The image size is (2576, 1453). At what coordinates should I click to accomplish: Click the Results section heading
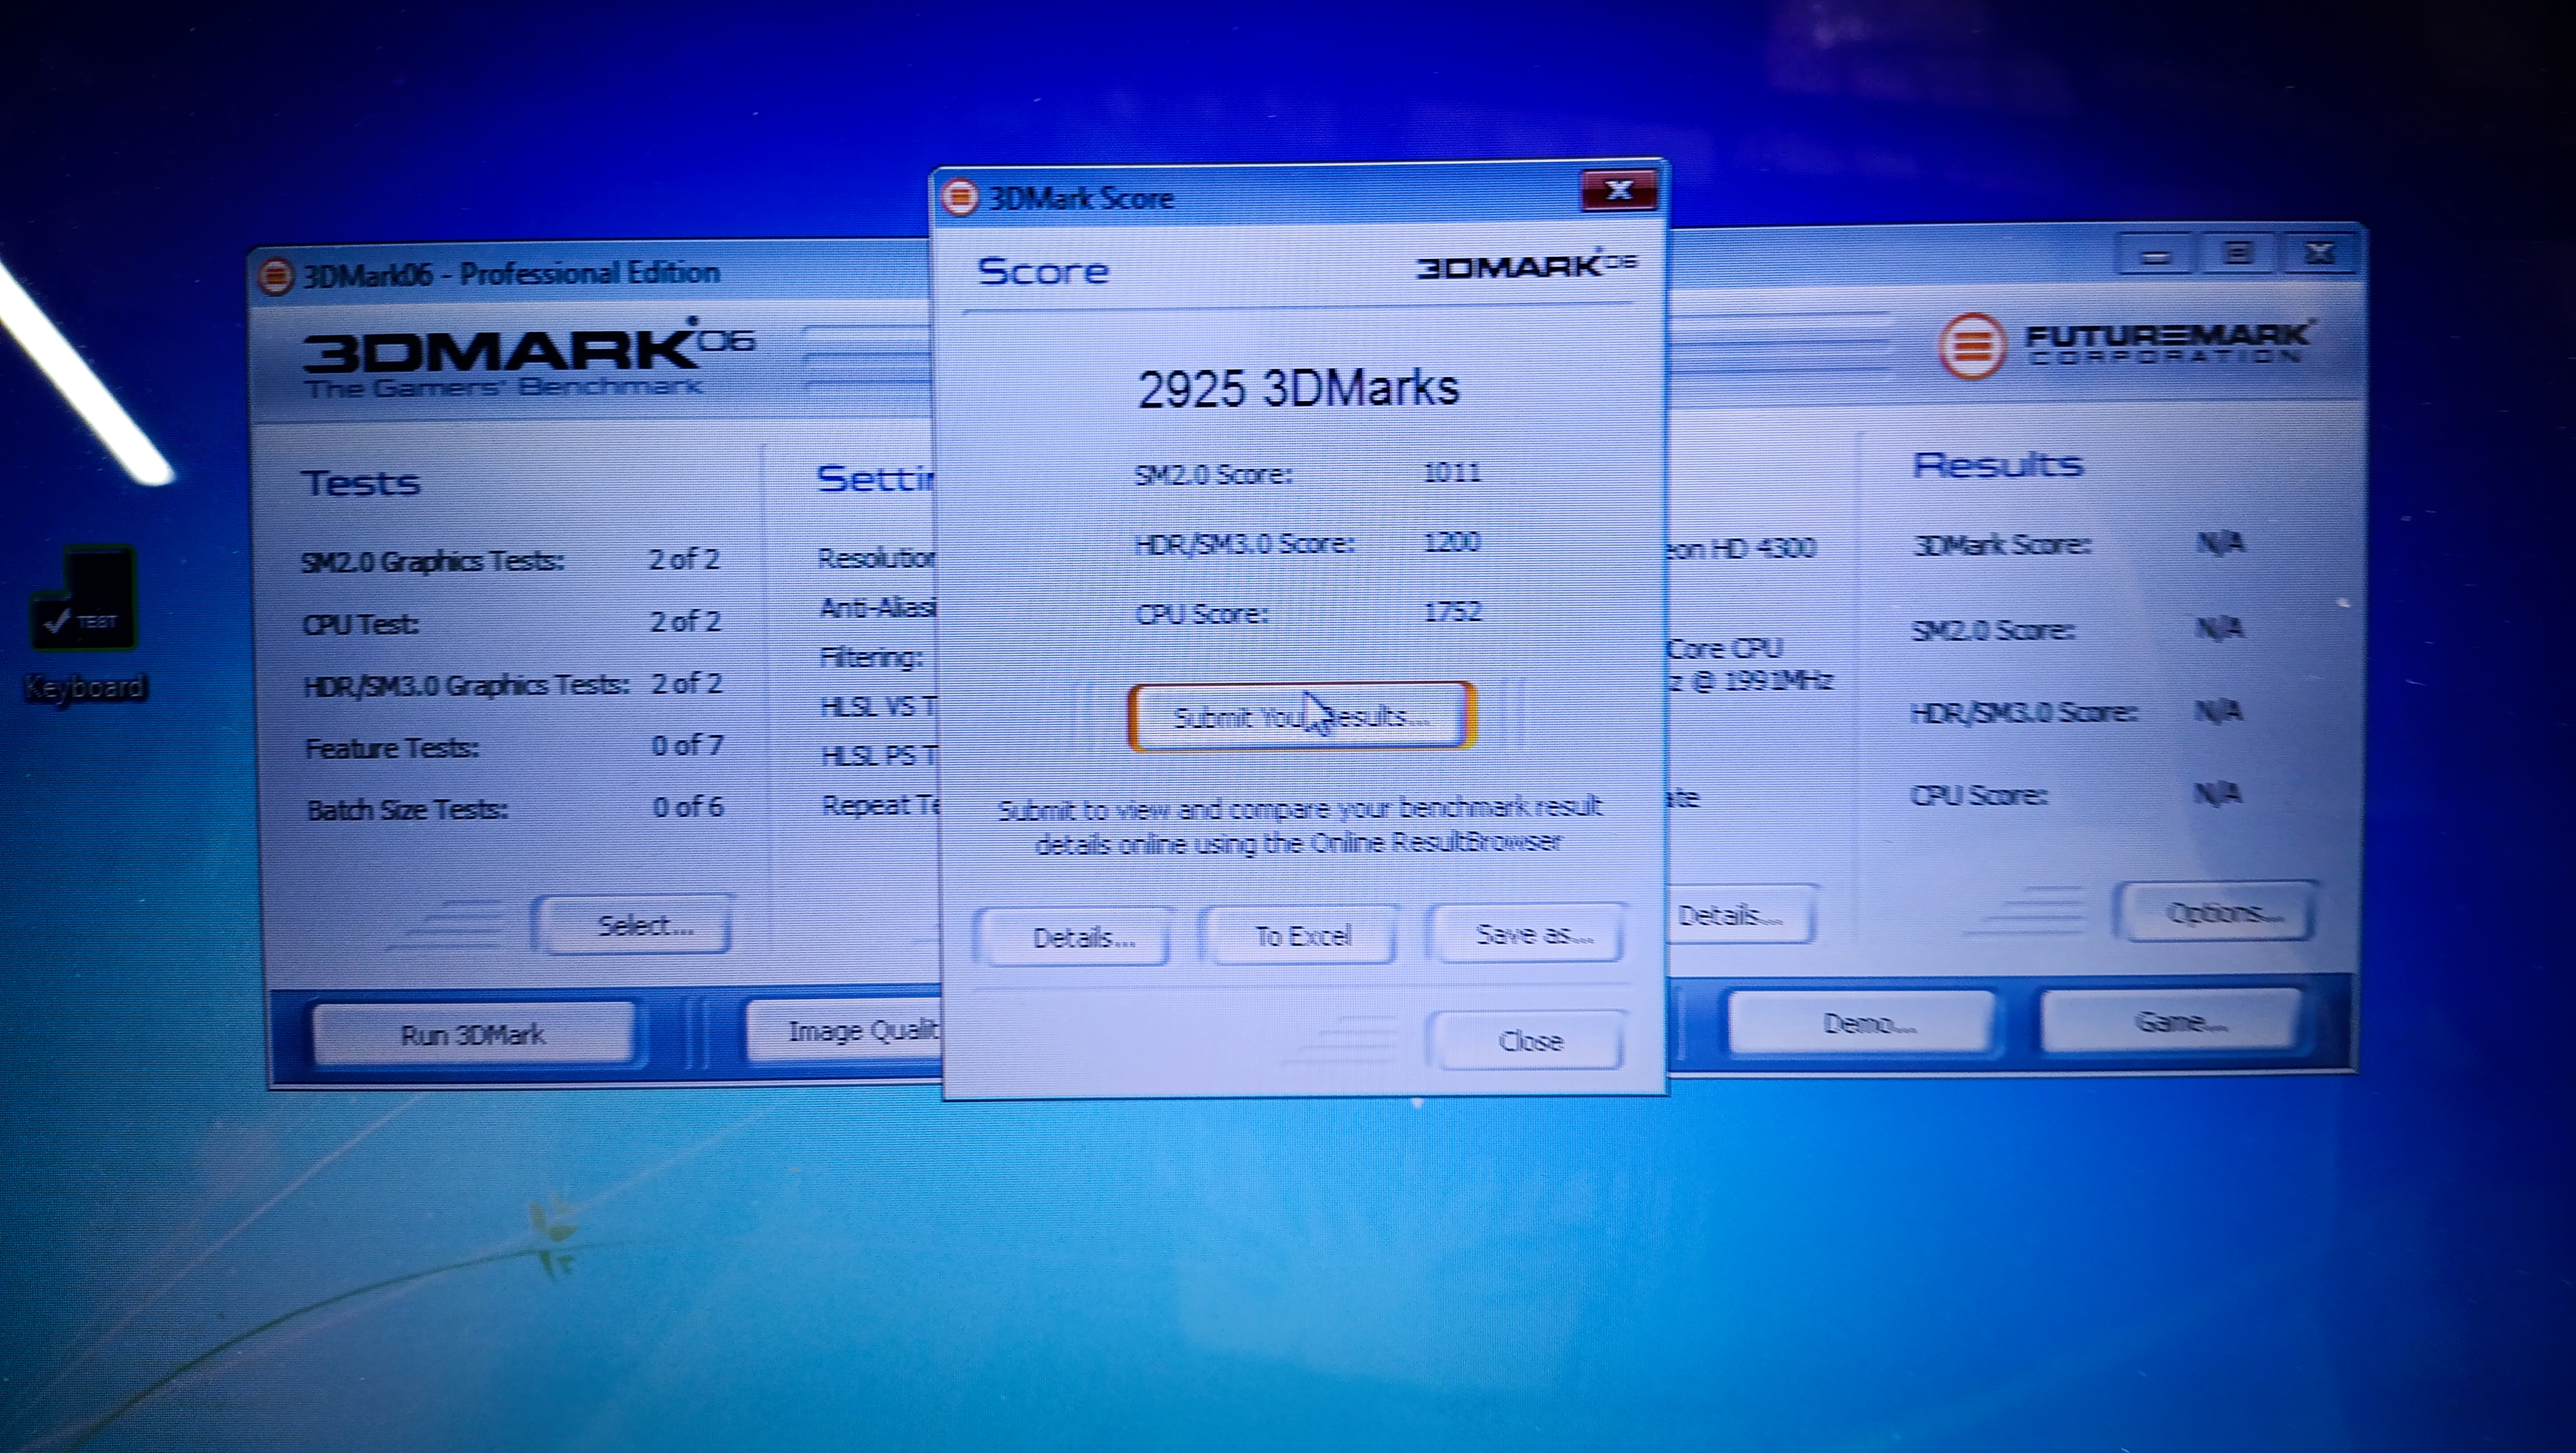click(x=1997, y=465)
